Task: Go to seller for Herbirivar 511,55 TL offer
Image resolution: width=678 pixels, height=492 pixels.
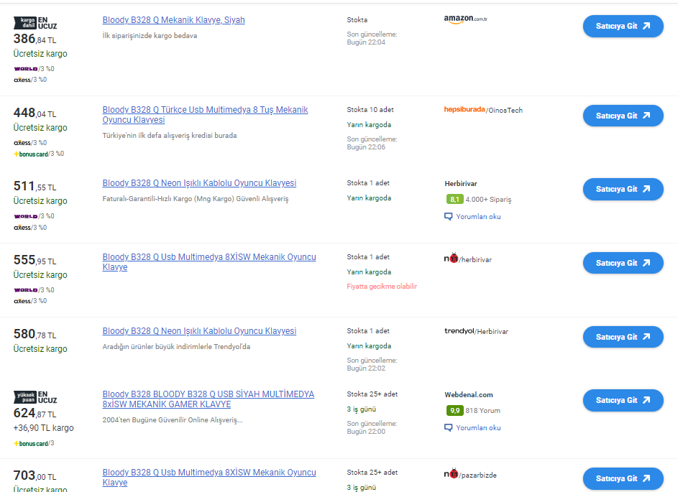Action: (x=623, y=189)
